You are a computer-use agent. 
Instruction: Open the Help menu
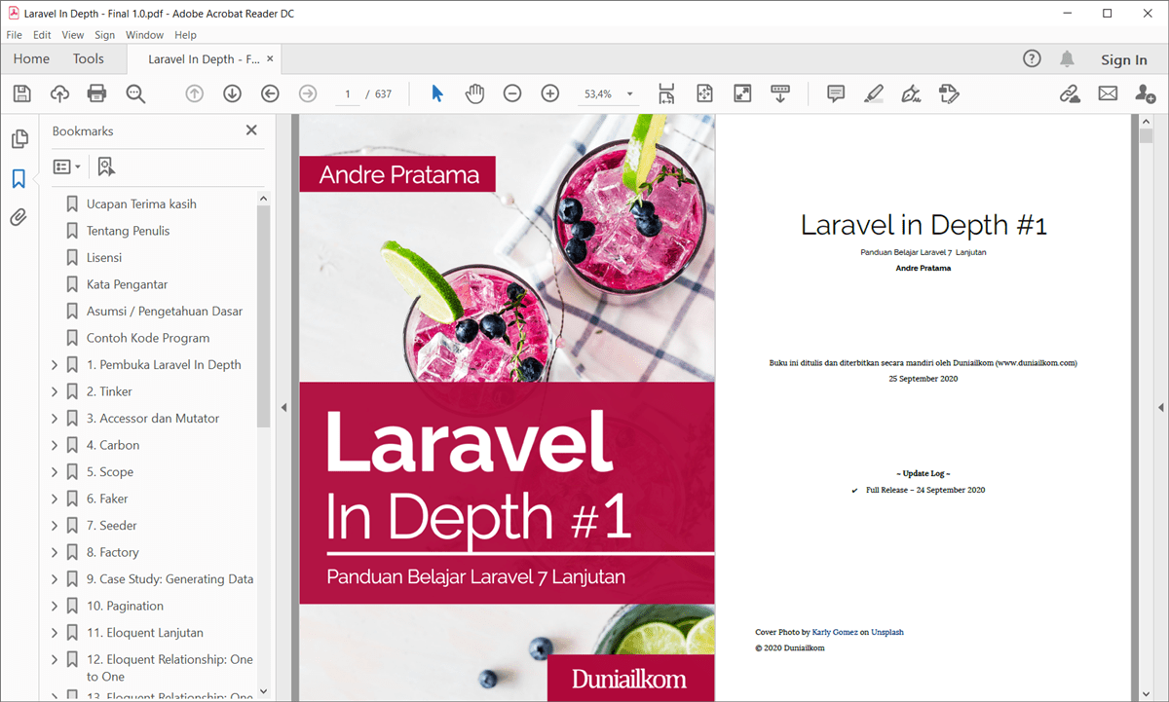[185, 35]
